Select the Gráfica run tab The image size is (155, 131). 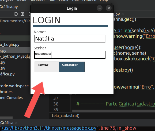(7, 123)
